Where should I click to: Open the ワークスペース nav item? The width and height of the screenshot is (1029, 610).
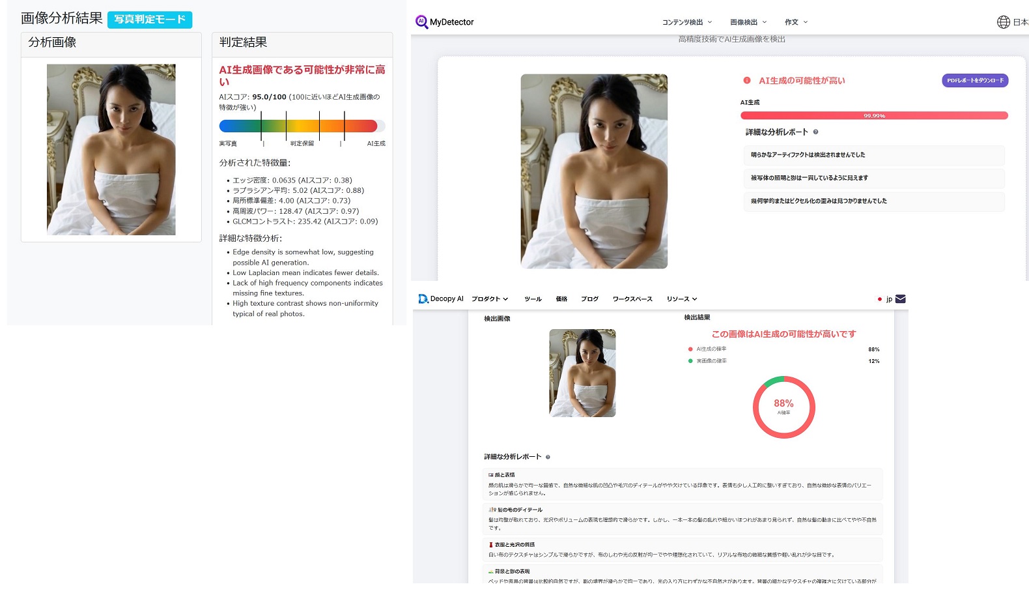pyautogui.click(x=632, y=299)
